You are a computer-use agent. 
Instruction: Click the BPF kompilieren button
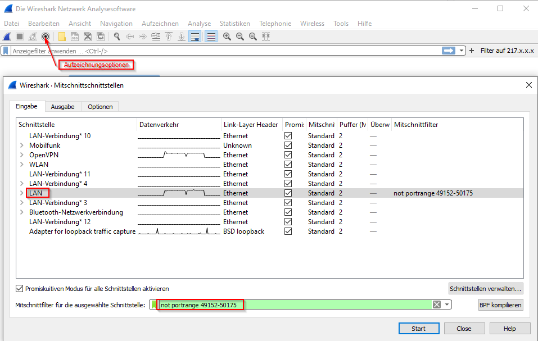[x=500, y=305]
